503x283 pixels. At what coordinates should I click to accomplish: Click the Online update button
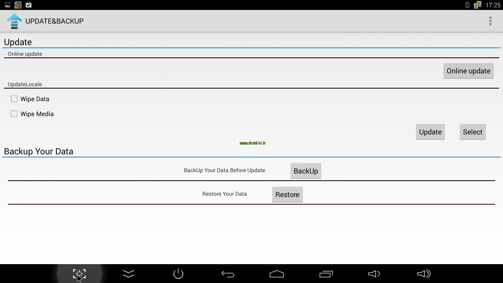click(468, 70)
